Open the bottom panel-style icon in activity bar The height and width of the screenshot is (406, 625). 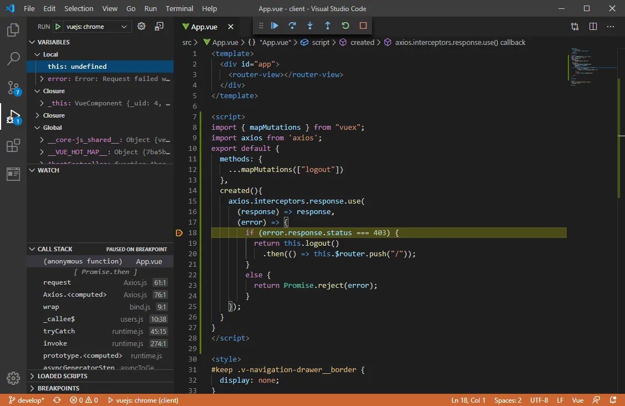pos(13,174)
